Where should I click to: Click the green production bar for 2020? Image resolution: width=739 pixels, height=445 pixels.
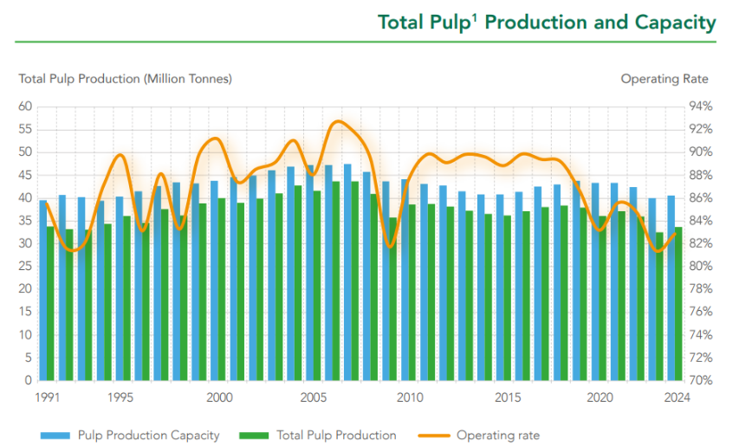pos(602,298)
